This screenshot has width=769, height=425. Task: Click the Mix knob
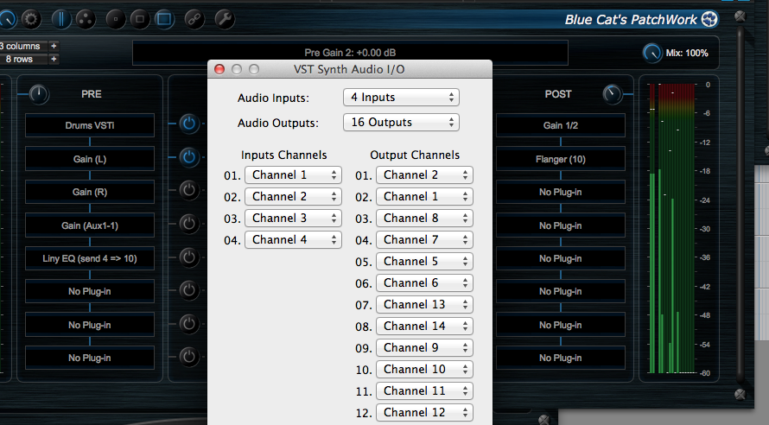pyautogui.click(x=652, y=53)
